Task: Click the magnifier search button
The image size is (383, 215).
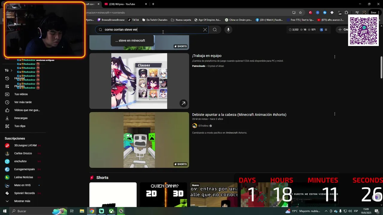Action: pos(215,30)
